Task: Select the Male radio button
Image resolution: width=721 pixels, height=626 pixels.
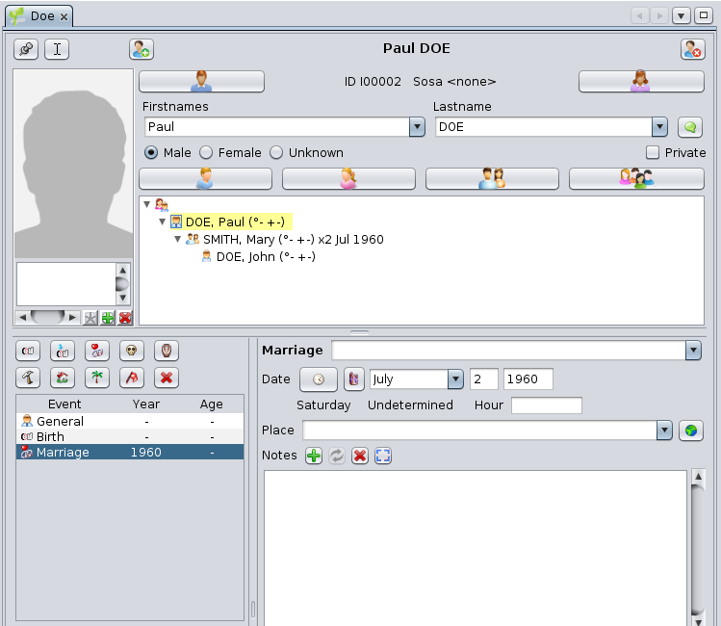Action: click(x=151, y=153)
